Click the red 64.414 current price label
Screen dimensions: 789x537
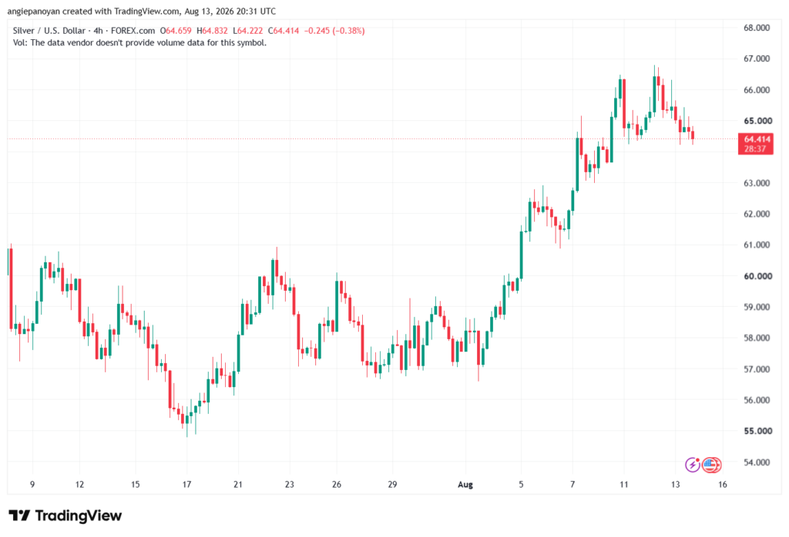point(757,139)
